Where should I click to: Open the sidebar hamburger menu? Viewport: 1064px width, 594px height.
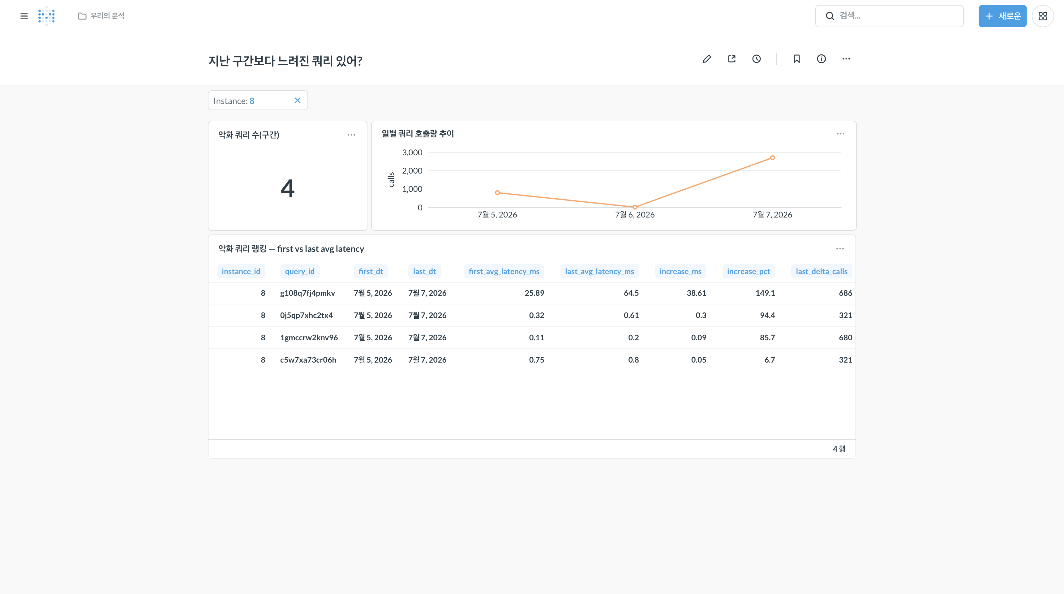coord(24,16)
